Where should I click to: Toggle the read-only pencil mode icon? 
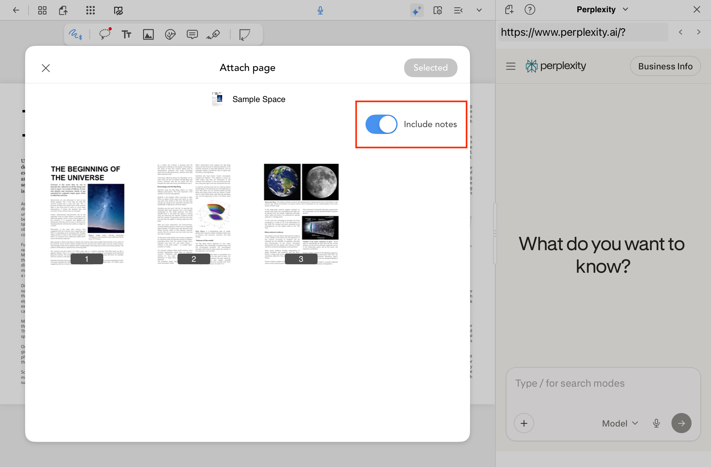click(x=118, y=11)
